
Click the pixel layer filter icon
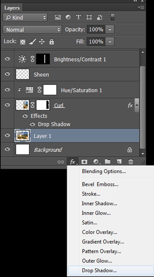click(58, 17)
